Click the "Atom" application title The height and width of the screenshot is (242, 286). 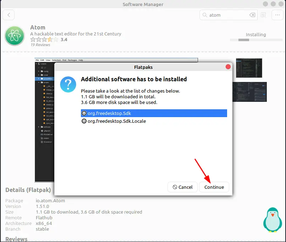pyautogui.click(x=38, y=27)
